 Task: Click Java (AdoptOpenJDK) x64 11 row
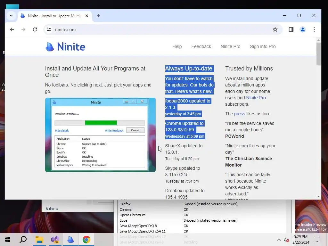click(202, 231)
